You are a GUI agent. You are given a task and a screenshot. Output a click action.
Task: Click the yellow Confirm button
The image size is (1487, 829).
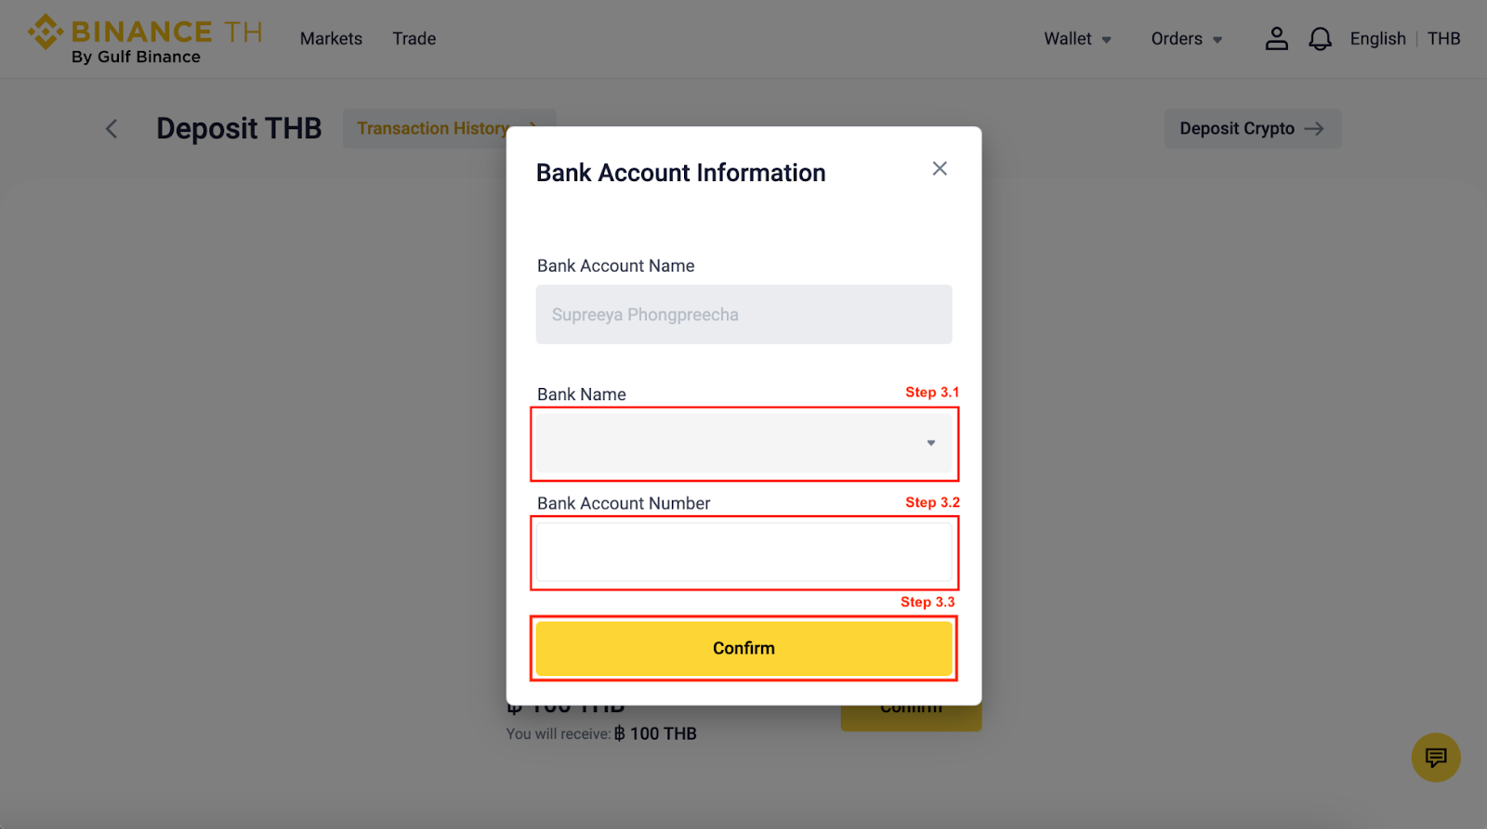743,648
